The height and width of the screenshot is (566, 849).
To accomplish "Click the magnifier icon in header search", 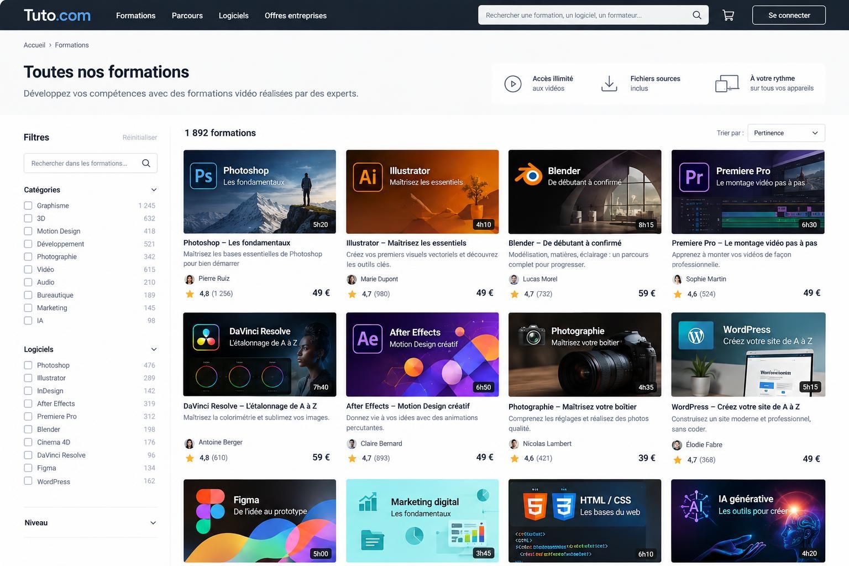I will 697,15.
